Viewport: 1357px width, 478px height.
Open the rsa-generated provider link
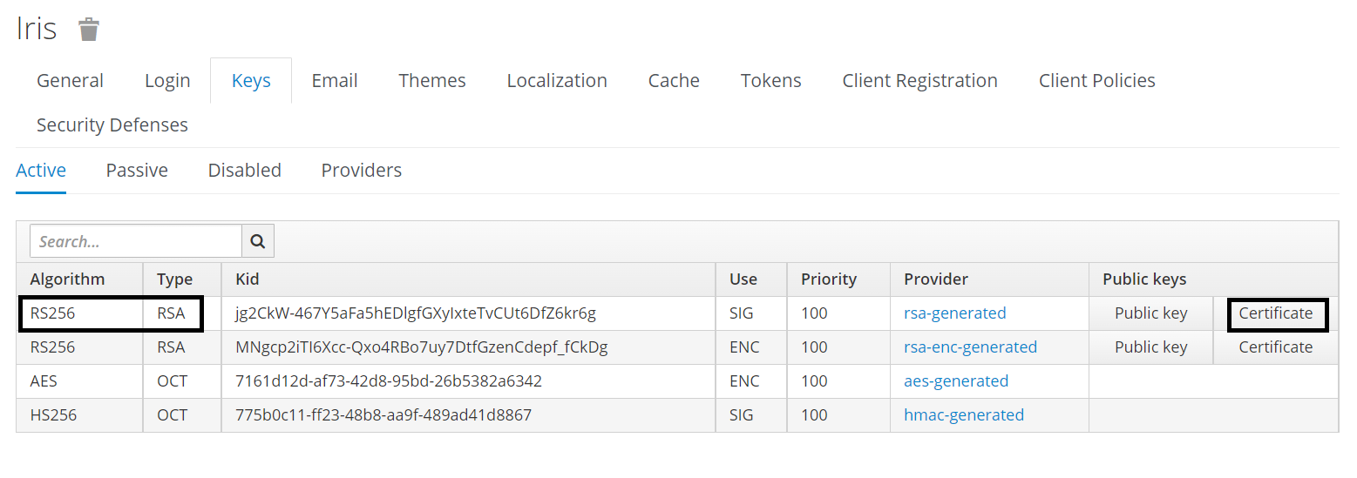coord(954,313)
